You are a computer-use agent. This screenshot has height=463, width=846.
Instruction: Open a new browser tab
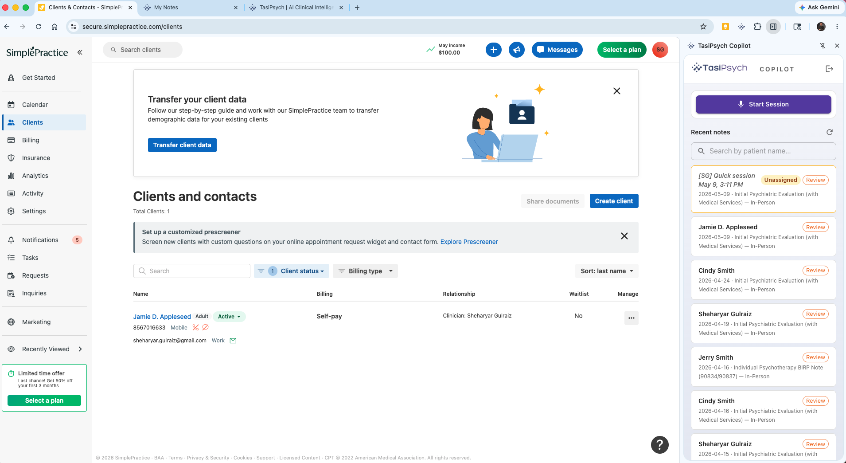coord(357,8)
